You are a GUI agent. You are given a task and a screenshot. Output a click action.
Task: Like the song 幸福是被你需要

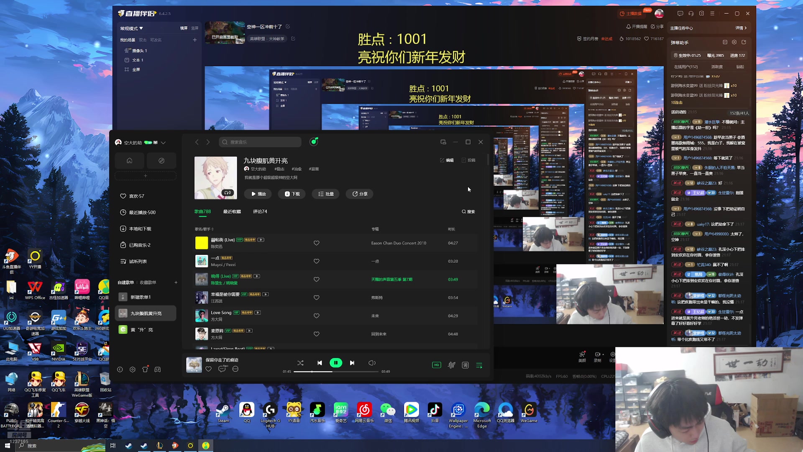point(317,298)
